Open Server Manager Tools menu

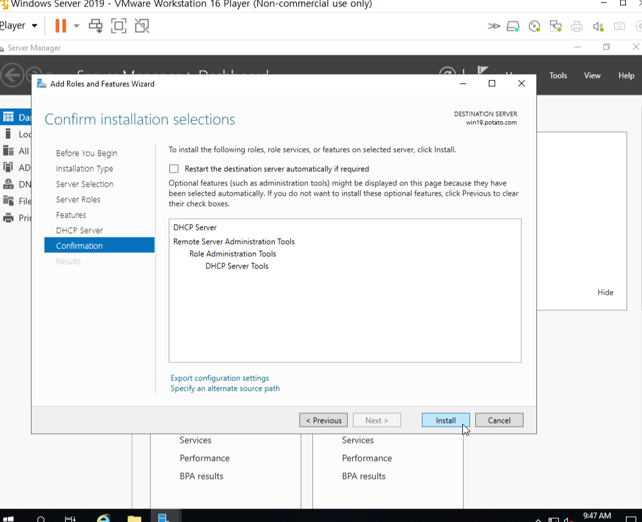coord(558,75)
